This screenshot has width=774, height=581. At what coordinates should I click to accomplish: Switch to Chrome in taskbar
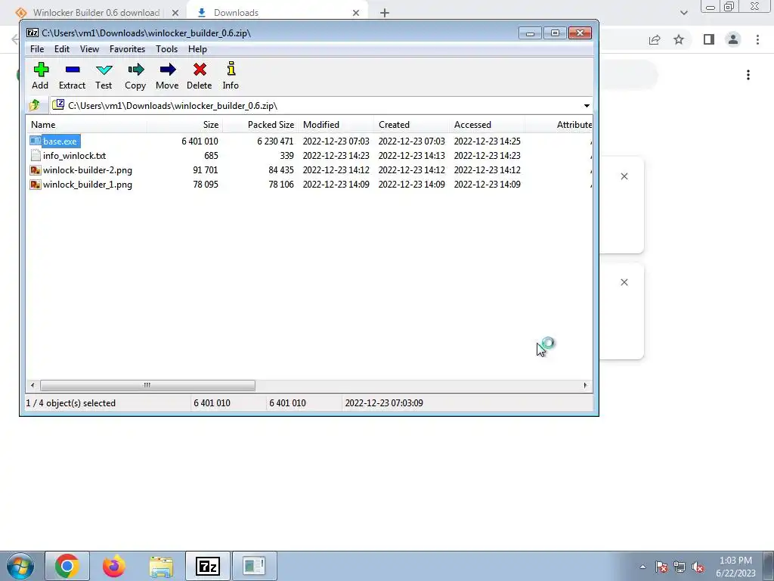click(x=67, y=566)
